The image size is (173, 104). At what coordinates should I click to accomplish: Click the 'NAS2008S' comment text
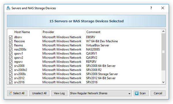click(93, 49)
